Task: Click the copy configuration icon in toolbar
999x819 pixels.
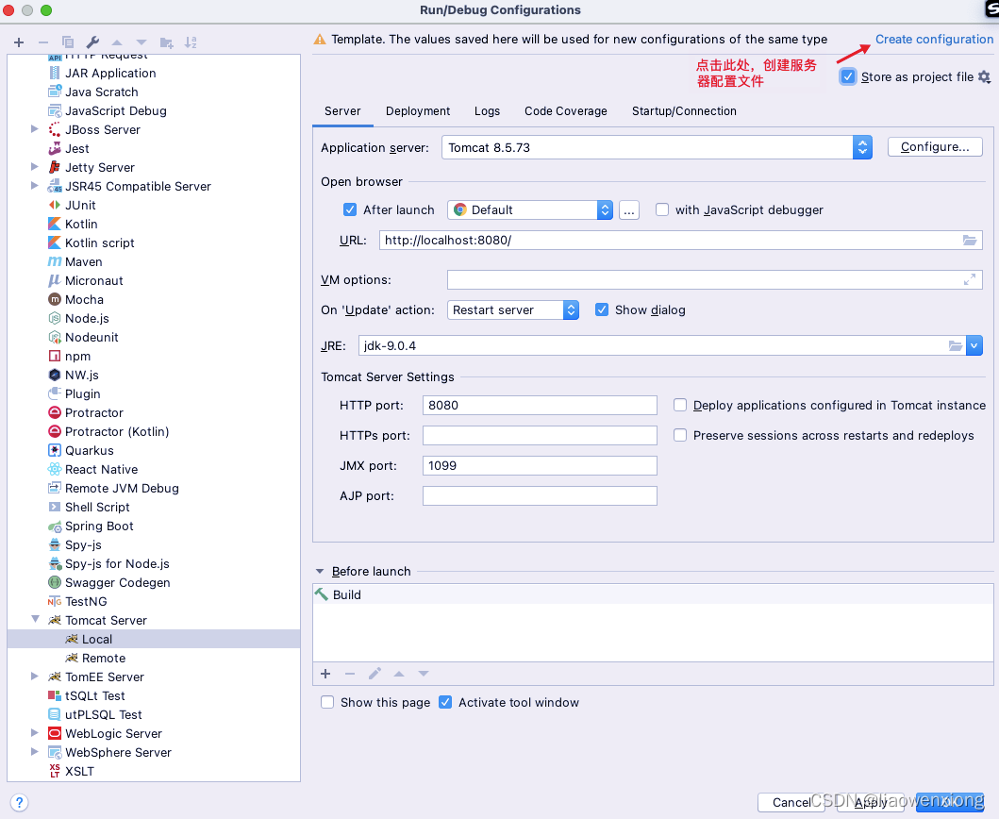Action: click(68, 42)
